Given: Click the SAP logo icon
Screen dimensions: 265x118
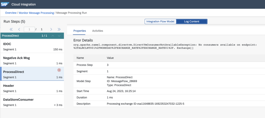Looking at the screenshot, I should (5, 4).
